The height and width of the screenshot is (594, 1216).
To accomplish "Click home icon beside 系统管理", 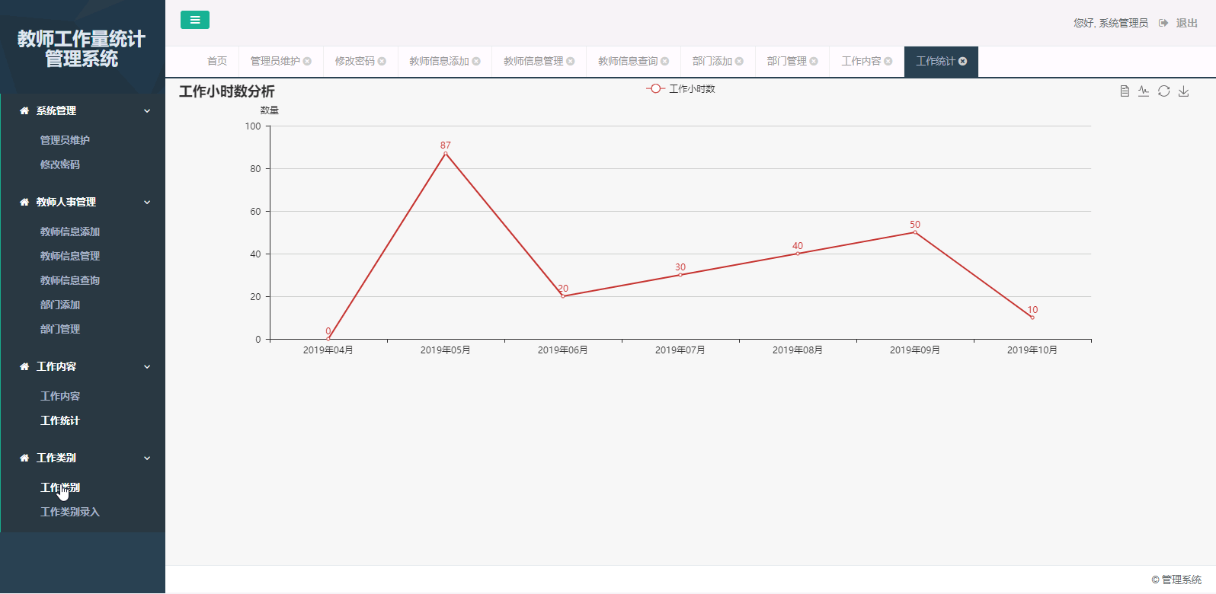I will 24,110.
